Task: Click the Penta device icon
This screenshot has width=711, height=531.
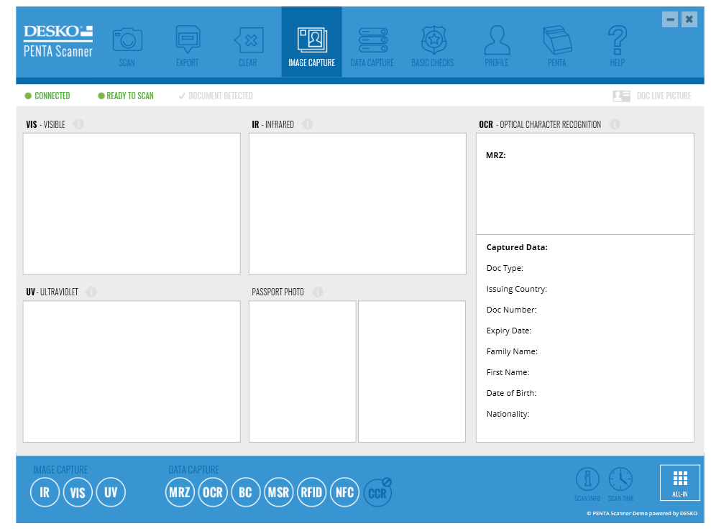Action: coord(556,42)
